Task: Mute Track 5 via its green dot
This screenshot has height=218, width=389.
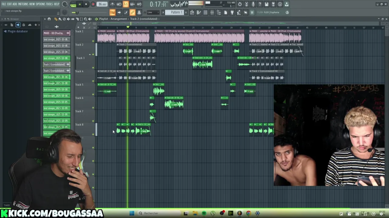Action: [x=93, y=94]
